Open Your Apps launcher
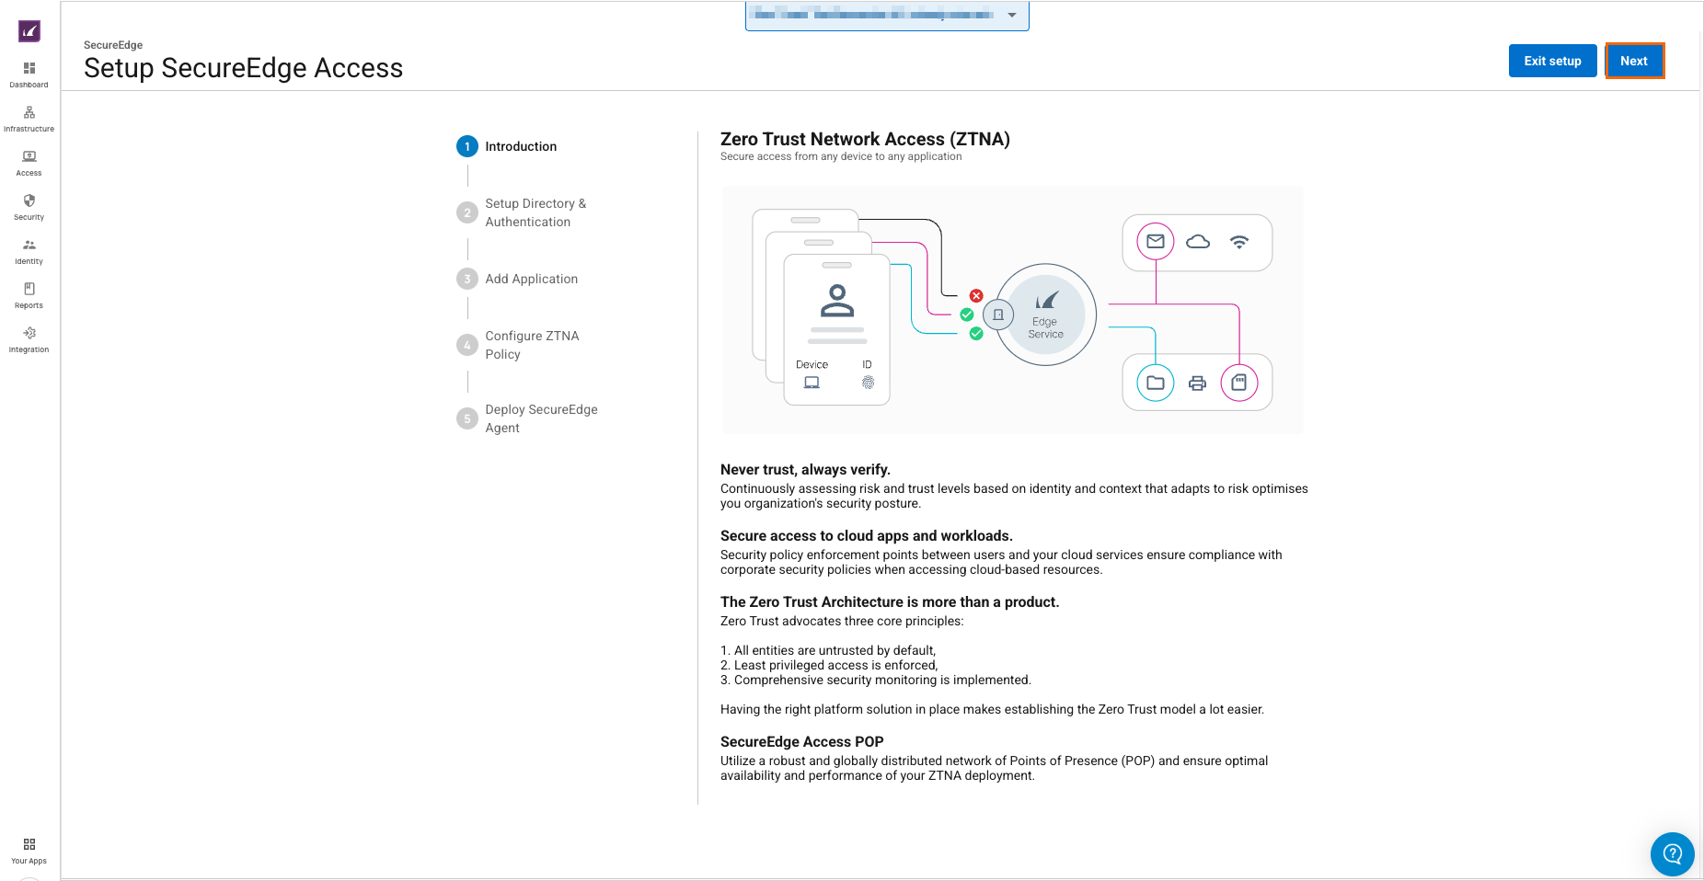The image size is (1704, 881). click(29, 851)
